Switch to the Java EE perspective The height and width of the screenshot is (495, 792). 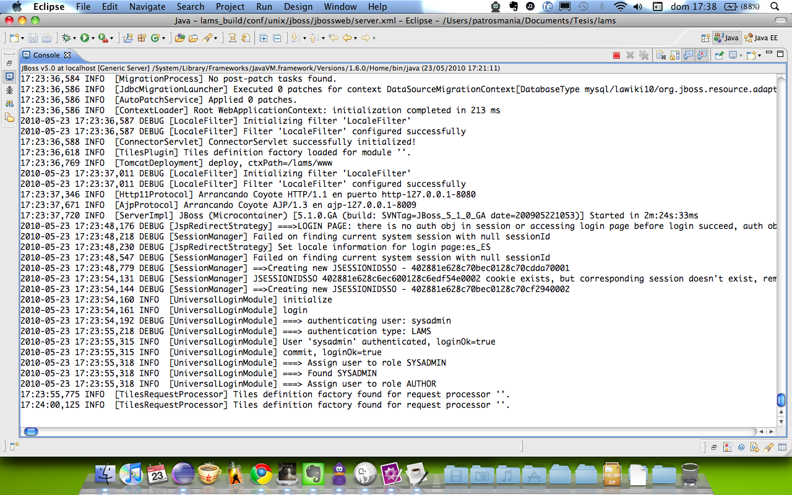pos(761,38)
